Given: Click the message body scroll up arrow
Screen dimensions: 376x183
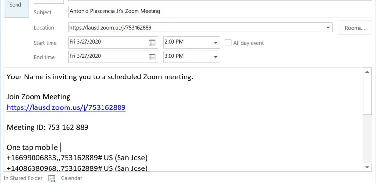Looking at the screenshot, I should point(367,72).
